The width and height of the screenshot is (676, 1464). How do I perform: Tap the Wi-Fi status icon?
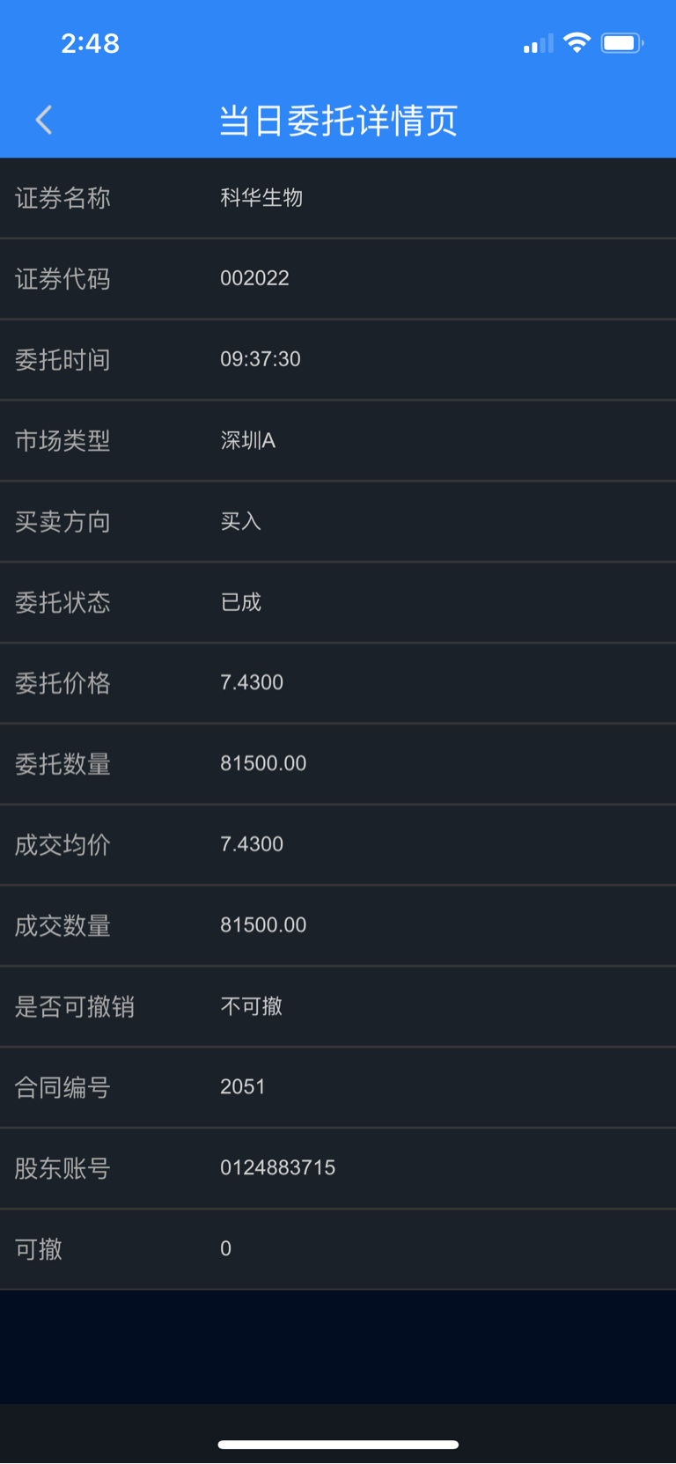pos(577,42)
